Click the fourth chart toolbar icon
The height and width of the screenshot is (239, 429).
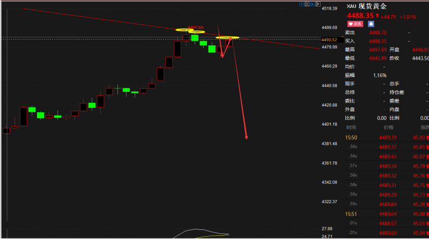317,4
